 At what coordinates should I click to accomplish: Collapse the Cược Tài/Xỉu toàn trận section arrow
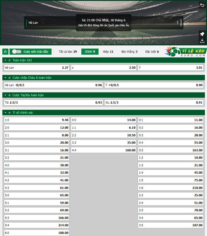[x=5, y=95]
